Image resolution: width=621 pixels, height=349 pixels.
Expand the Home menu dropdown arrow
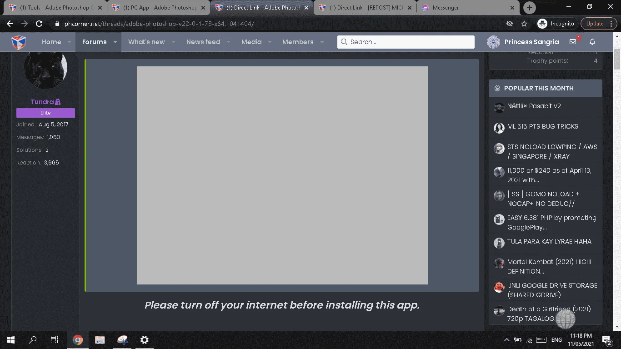point(69,42)
